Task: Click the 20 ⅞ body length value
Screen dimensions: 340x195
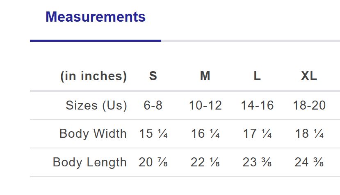Action: 153,162
